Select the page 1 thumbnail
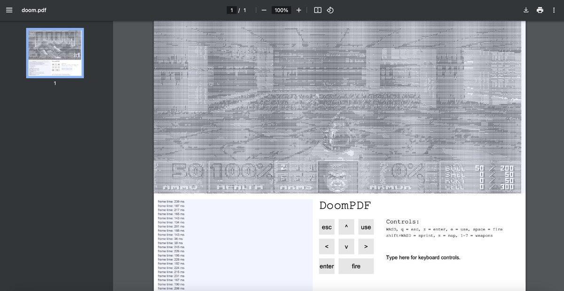 click(x=55, y=53)
